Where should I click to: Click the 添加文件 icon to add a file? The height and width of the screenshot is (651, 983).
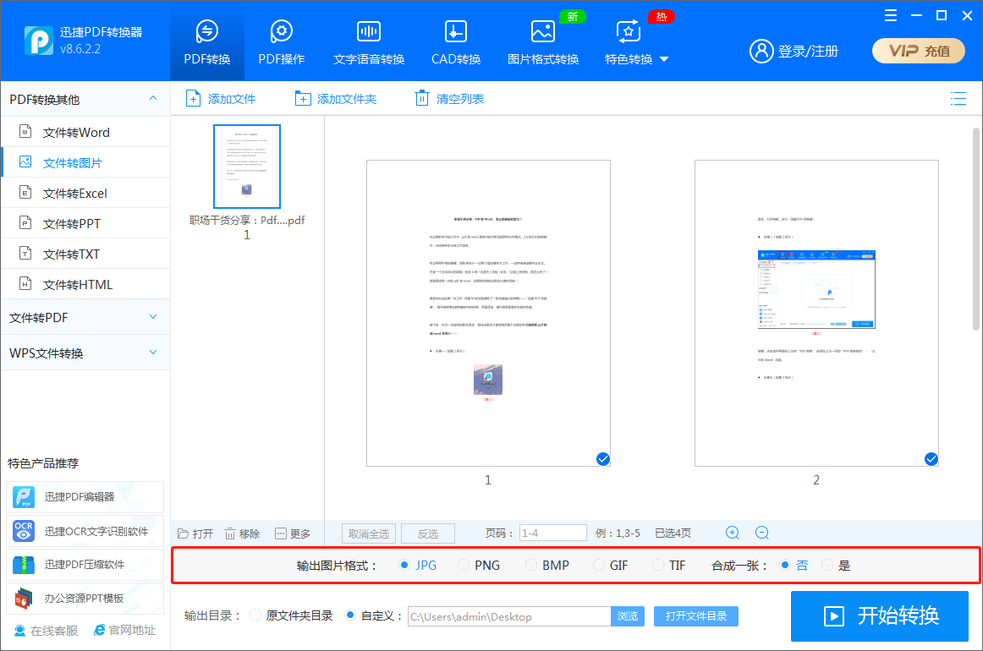coord(193,98)
